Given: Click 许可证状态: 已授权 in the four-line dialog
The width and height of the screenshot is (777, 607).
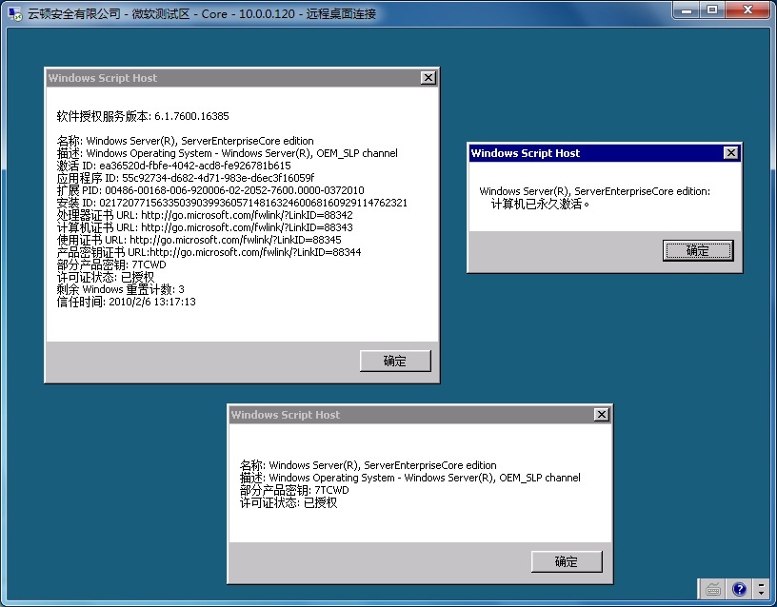Looking at the screenshot, I should point(289,503).
